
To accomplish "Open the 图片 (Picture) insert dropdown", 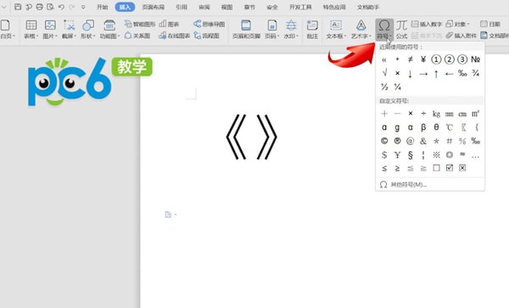I will coord(50,29).
